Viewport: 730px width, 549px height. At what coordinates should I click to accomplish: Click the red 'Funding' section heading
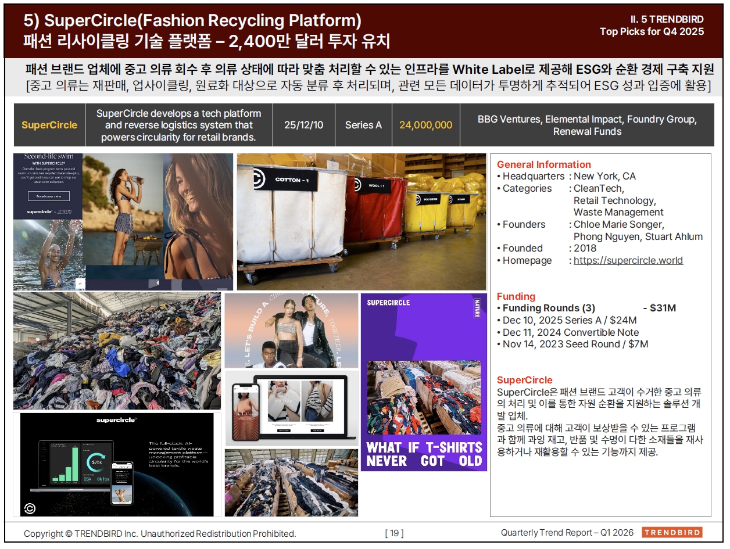pyautogui.click(x=516, y=296)
